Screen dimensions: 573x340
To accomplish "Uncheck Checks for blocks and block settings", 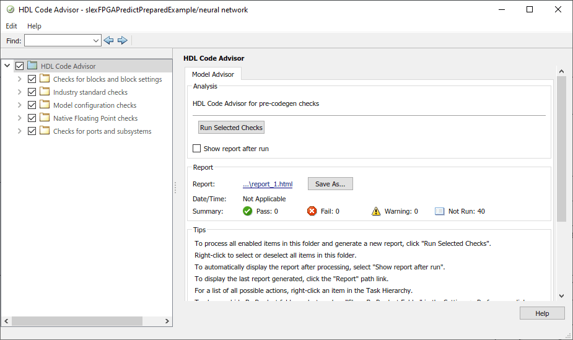I will tap(32, 79).
